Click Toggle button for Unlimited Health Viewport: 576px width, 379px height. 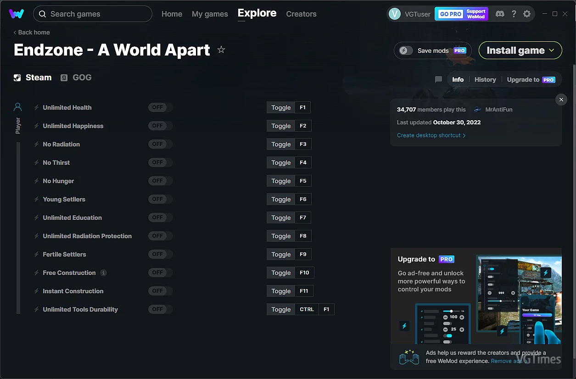tap(281, 107)
